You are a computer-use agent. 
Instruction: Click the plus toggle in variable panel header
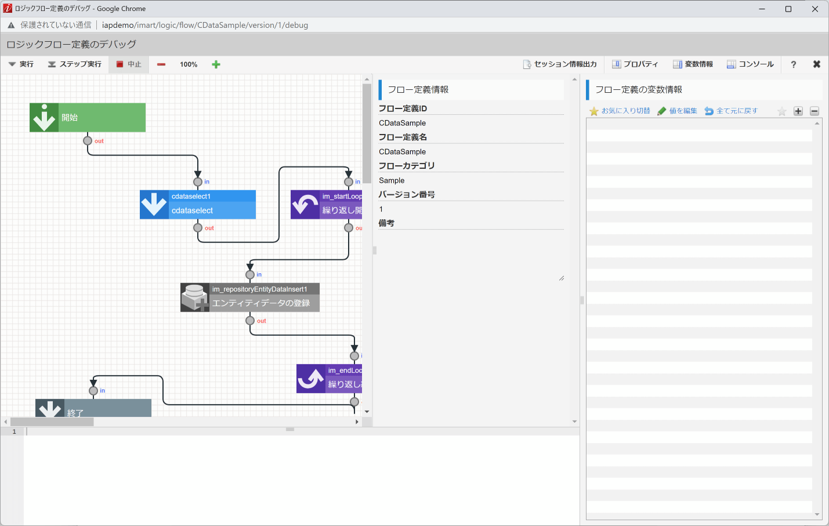798,111
